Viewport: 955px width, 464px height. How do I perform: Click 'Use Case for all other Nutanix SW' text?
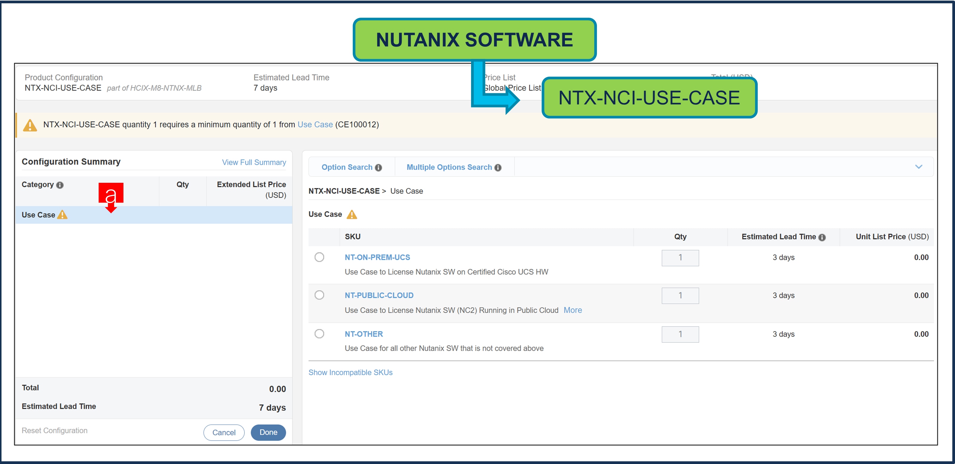(444, 348)
